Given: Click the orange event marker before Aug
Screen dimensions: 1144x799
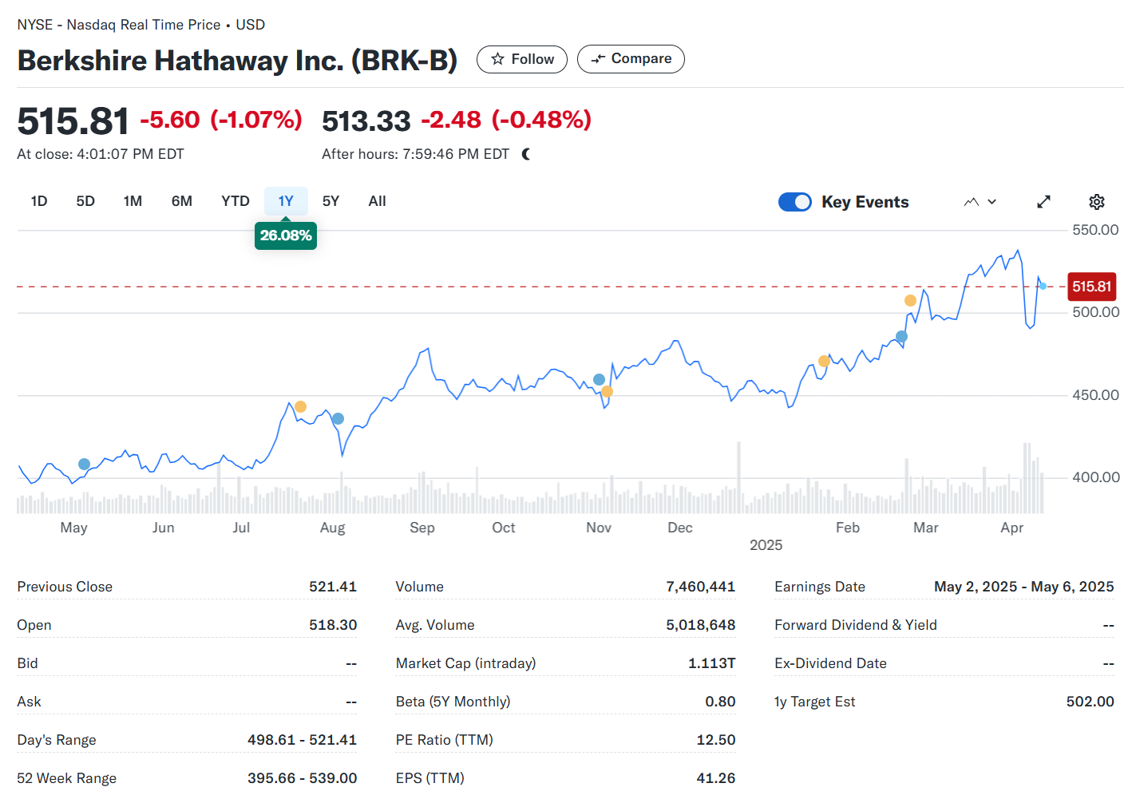Looking at the screenshot, I should point(300,406).
